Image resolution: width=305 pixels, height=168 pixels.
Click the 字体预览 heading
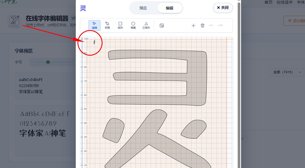coord(24,51)
